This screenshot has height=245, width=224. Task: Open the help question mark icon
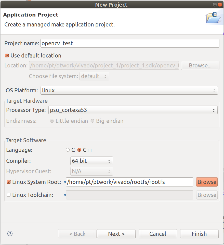point(10,234)
